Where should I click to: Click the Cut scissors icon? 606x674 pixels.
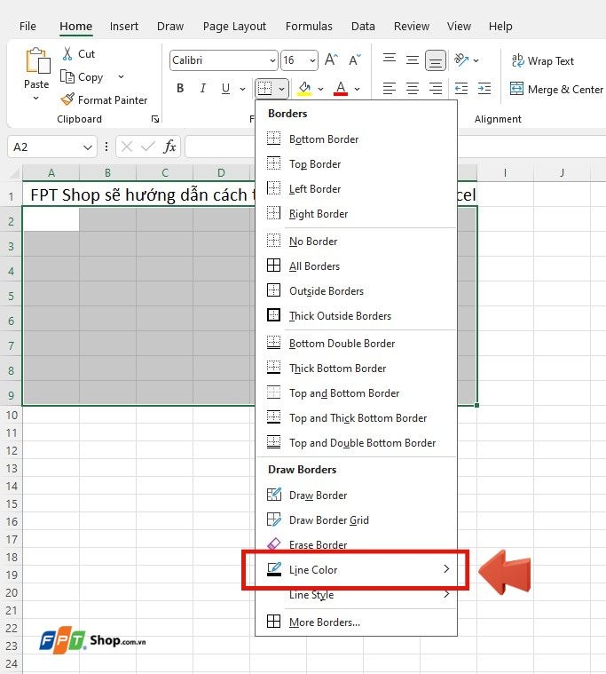(x=67, y=54)
